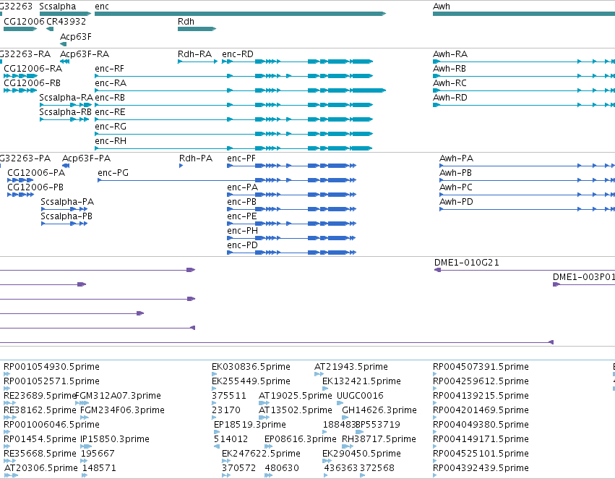615x479 pixels.
Task: Select the AT19025.5prime EST label
Action: (x=296, y=397)
